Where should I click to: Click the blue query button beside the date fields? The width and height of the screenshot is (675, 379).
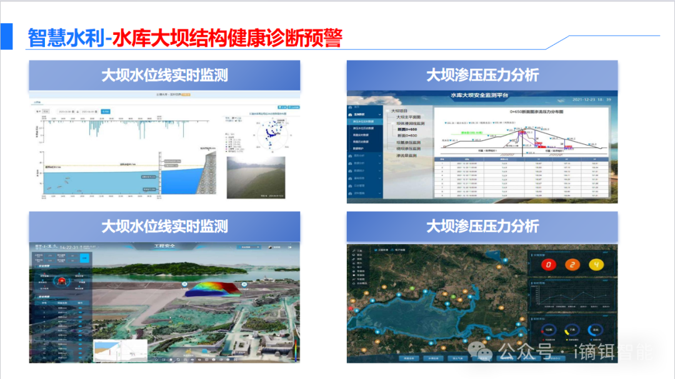106,111
